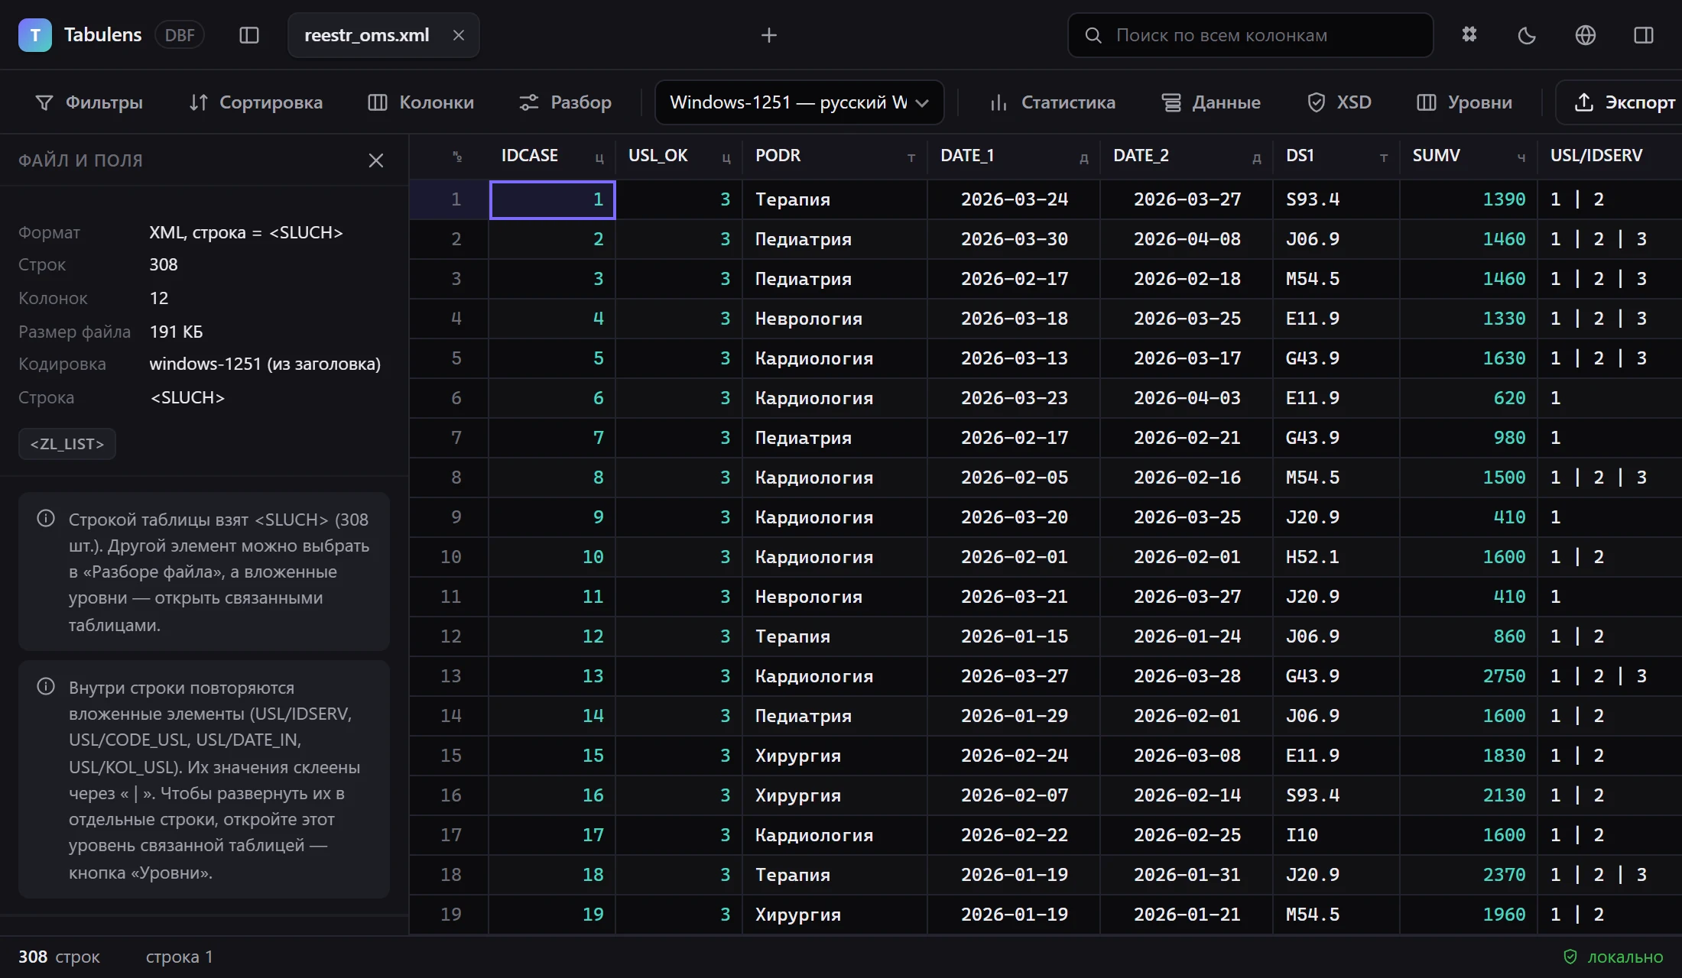The width and height of the screenshot is (1682, 978).
Task: Open Уровни levels panel
Action: [1465, 102]
